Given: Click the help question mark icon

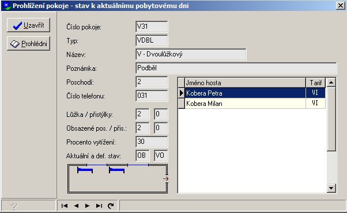Looking at the screenshot, I should 14,206.
